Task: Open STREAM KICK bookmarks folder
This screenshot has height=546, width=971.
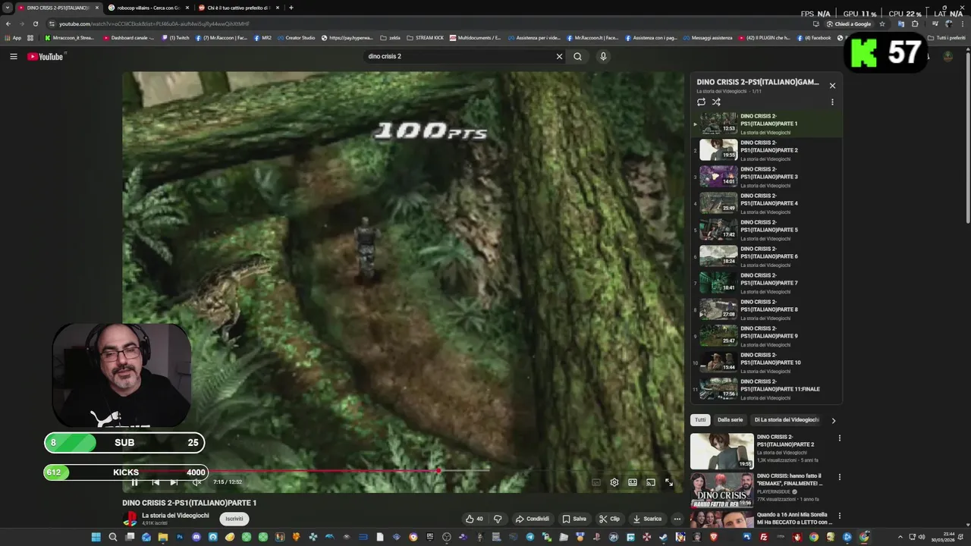Action: pyautogui.click(x=426, y=38)
